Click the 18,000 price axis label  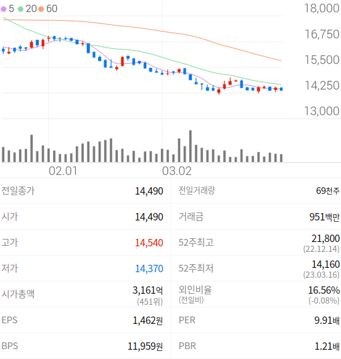[322, 8]
